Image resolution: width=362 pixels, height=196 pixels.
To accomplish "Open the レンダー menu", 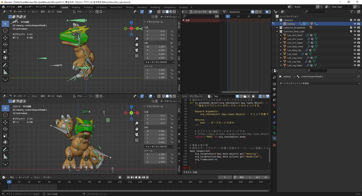I will pyautogui.click(x=29, y=7).
